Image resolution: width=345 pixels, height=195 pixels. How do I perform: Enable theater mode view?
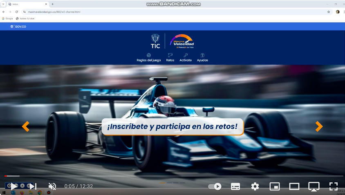pyautogui.click(x=294, y=186)
